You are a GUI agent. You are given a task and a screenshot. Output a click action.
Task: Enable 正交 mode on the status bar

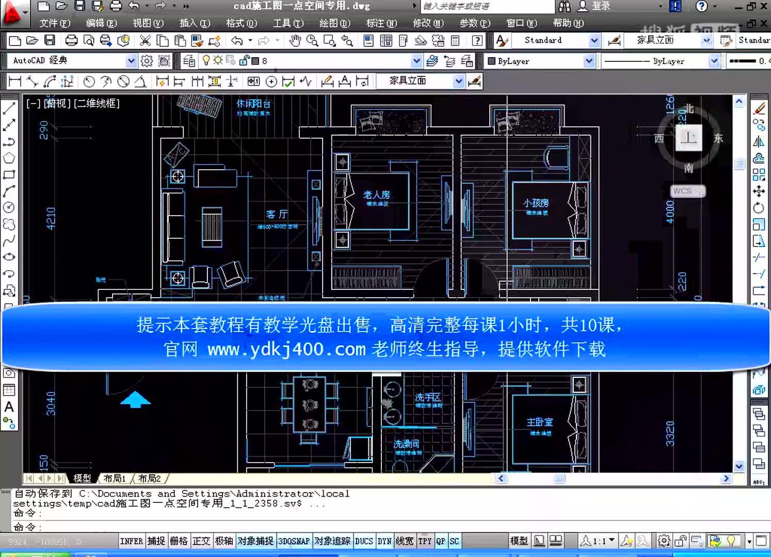click(201, 540)
